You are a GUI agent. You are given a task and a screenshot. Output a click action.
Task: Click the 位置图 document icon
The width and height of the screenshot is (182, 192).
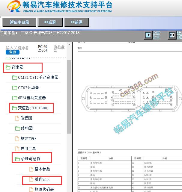[17, 118]
